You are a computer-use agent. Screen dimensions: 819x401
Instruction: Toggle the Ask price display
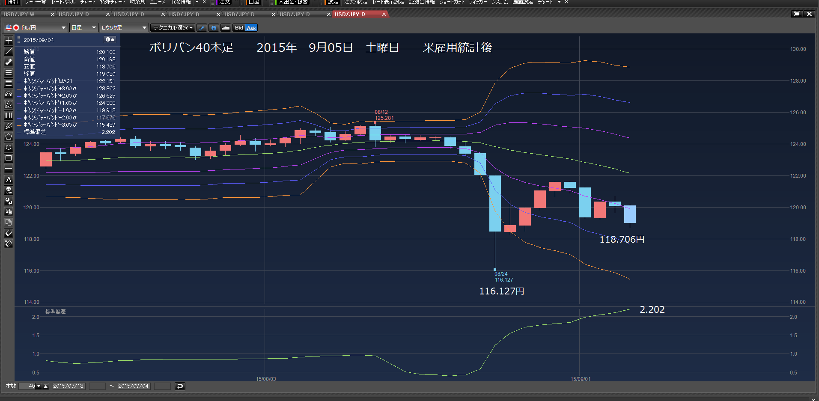tap(251, 28)
